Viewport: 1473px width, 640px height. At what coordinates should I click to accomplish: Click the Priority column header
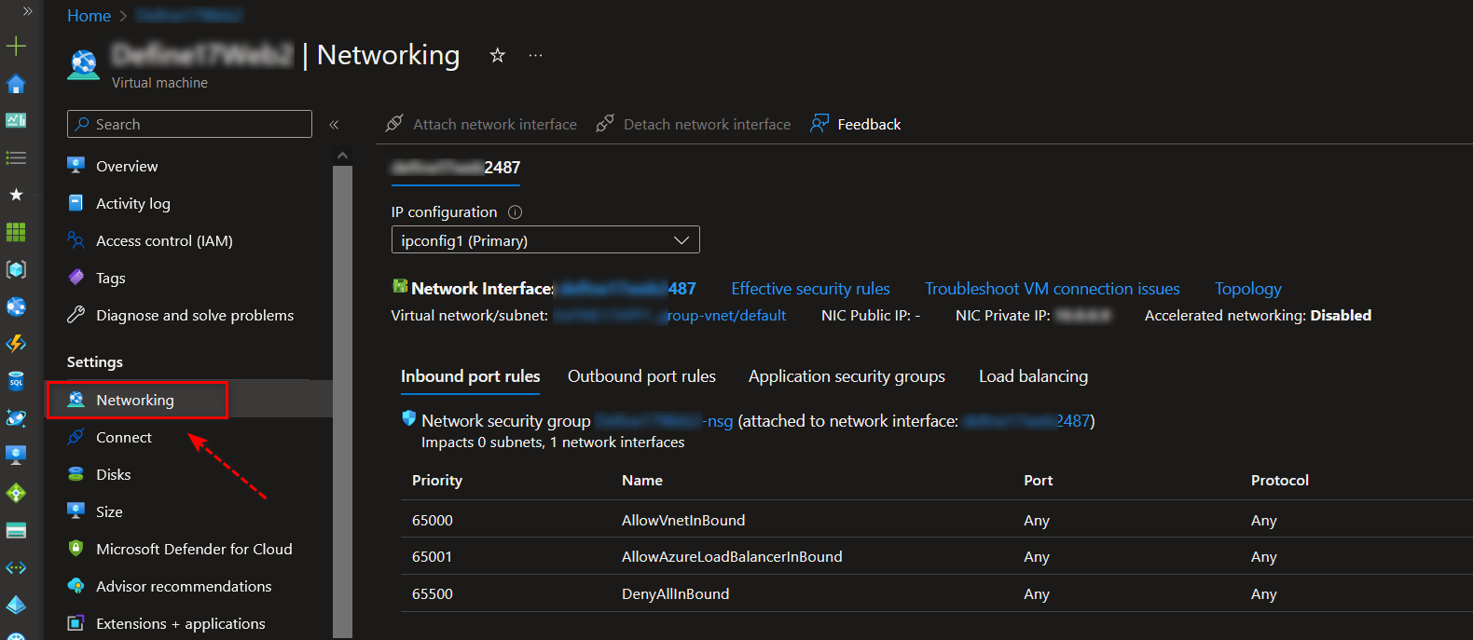437,481
